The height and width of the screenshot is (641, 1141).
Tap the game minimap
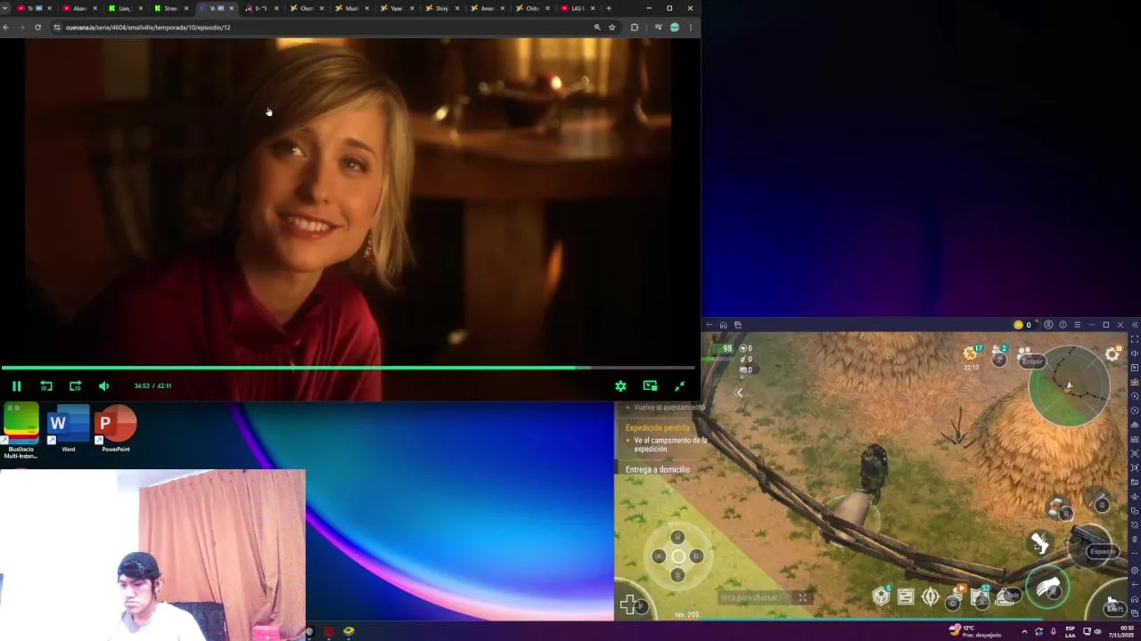click(1069, 385)
